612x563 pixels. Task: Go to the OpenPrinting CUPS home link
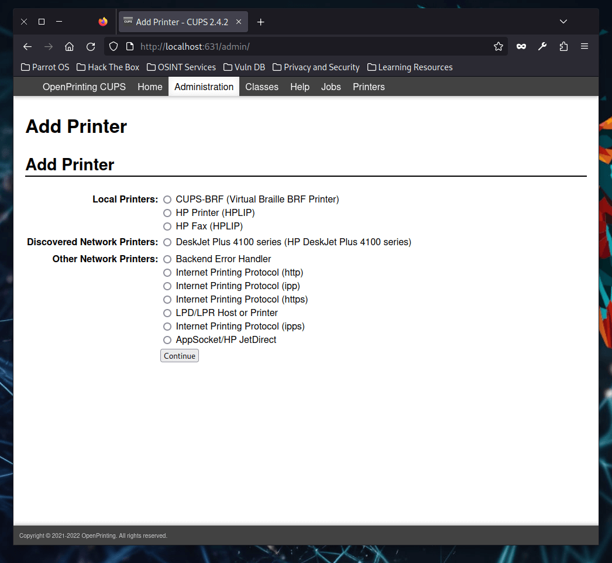(84, 87)
